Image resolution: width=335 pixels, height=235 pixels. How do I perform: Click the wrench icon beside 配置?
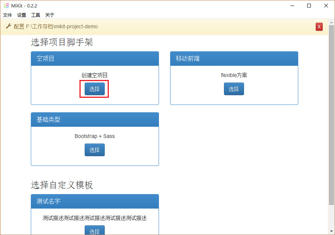click(8, 26)
